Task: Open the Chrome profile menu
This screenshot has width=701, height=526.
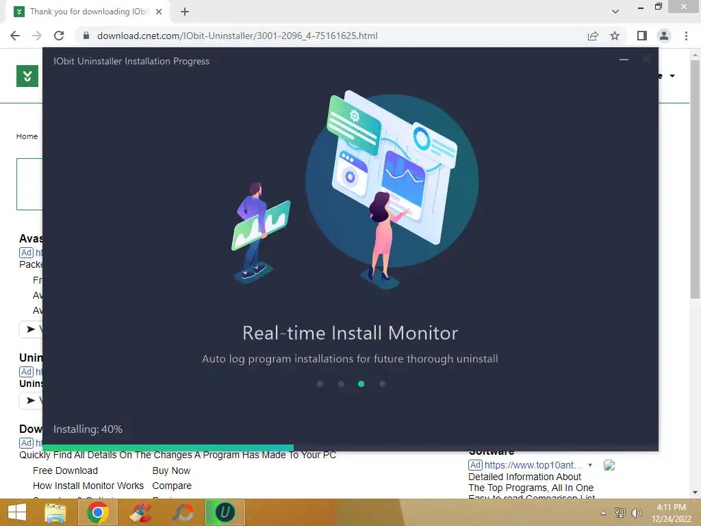Action: (664, 36)
